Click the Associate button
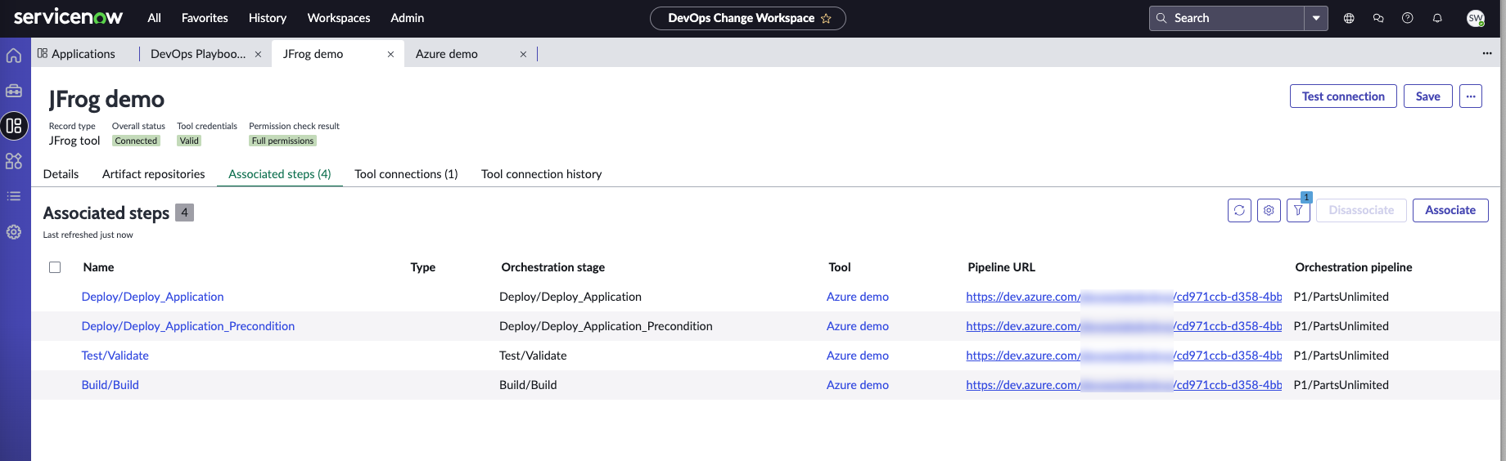Viewport: 1506px width, 461px height. point(1450,210)
